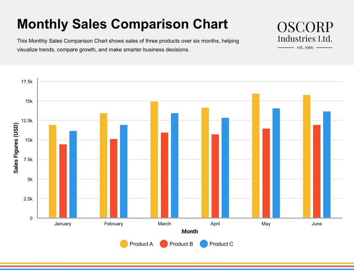
Task: Click March's blue Product C bar
Action: click(175, 165)
